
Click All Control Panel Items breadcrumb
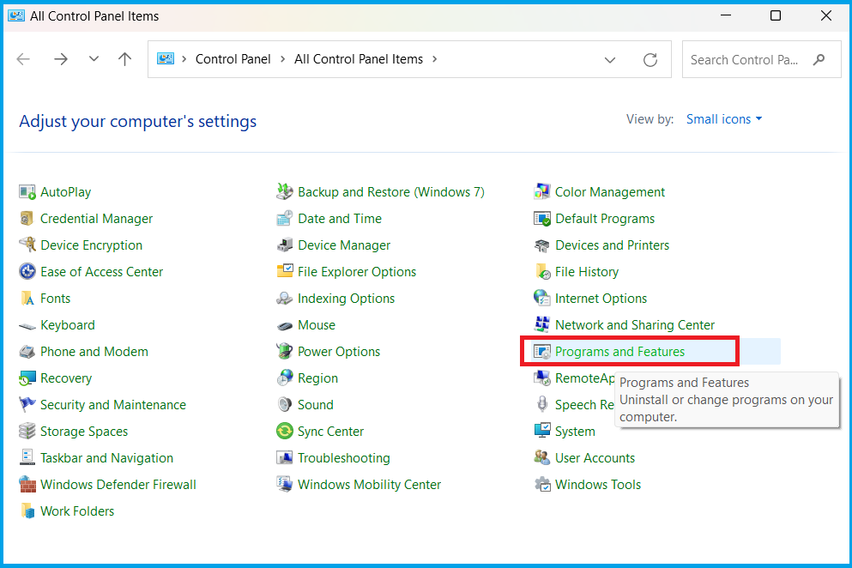click(x=359, y=59)
